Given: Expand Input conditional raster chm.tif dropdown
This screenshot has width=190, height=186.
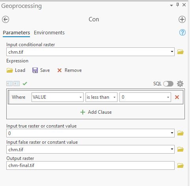Looking at the screenshot, I should [x=172, y=52].
